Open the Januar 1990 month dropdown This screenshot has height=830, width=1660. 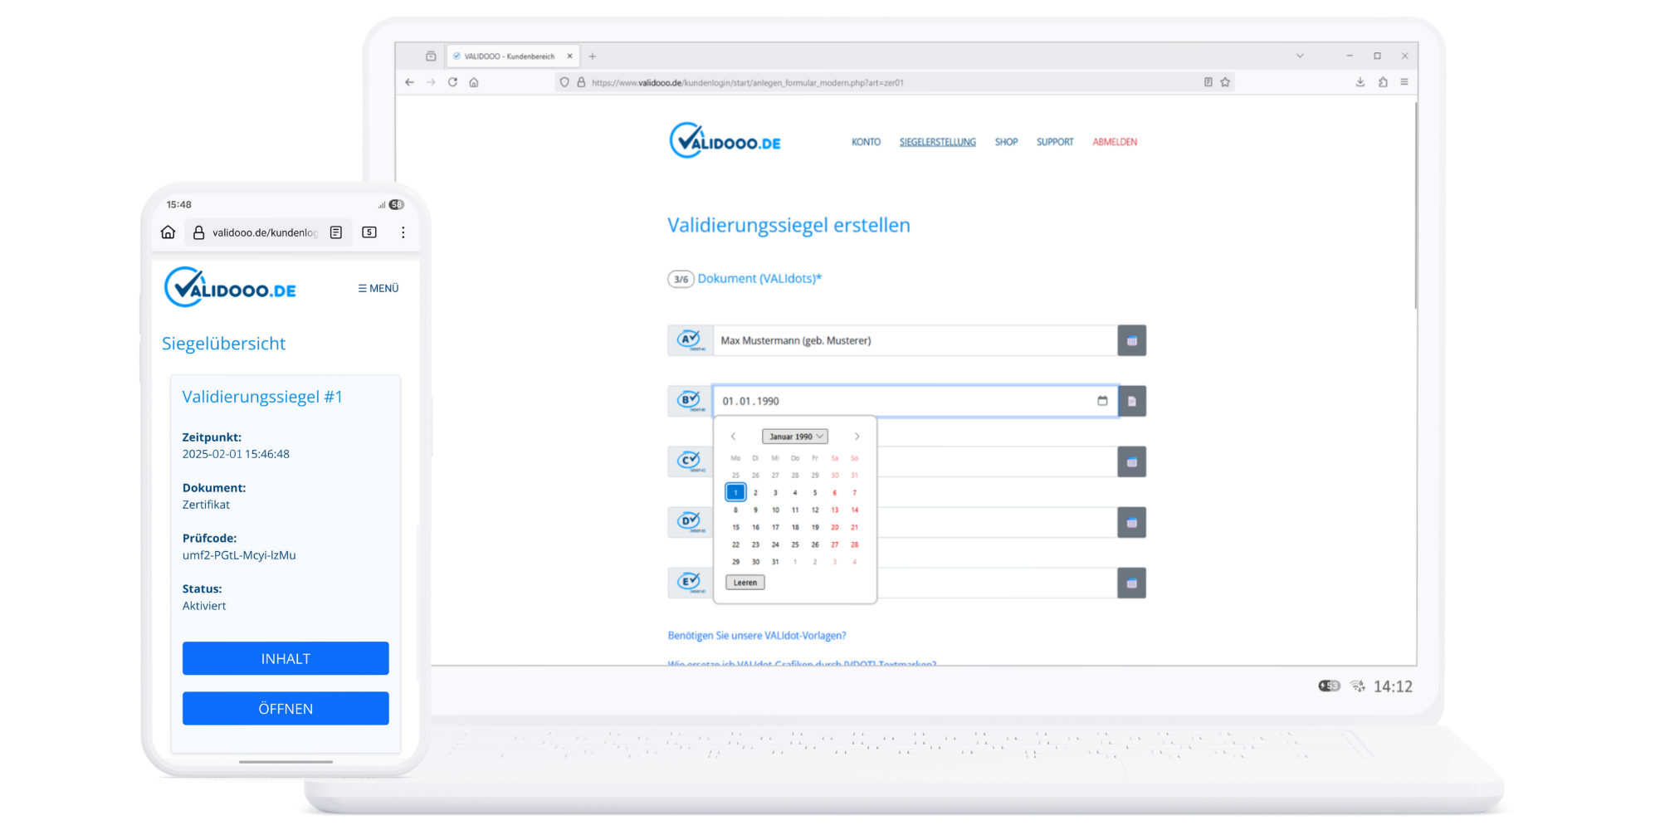[x=794, y=436]
